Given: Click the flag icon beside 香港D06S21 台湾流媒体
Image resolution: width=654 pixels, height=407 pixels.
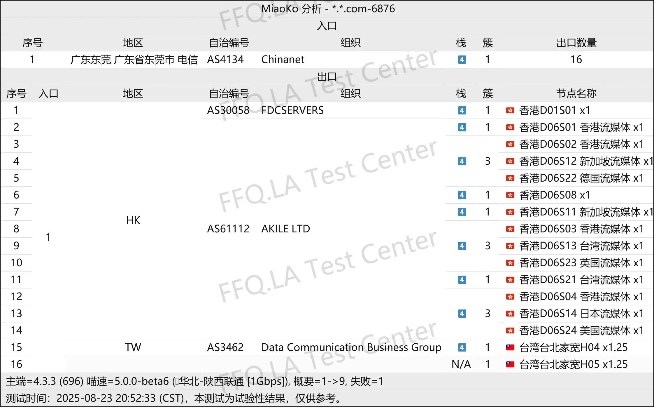Looking at the screenshot, I should [x=510, y=280].
